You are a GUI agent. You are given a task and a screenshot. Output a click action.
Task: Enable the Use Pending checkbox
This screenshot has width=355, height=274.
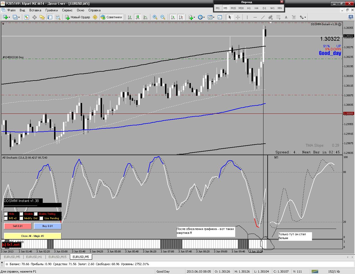click(x=41, y=218)
